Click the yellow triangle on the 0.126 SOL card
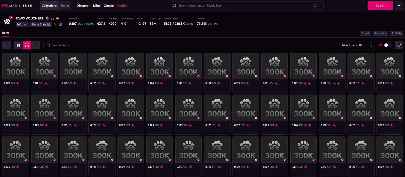405x177 pixels. [310, 125]
